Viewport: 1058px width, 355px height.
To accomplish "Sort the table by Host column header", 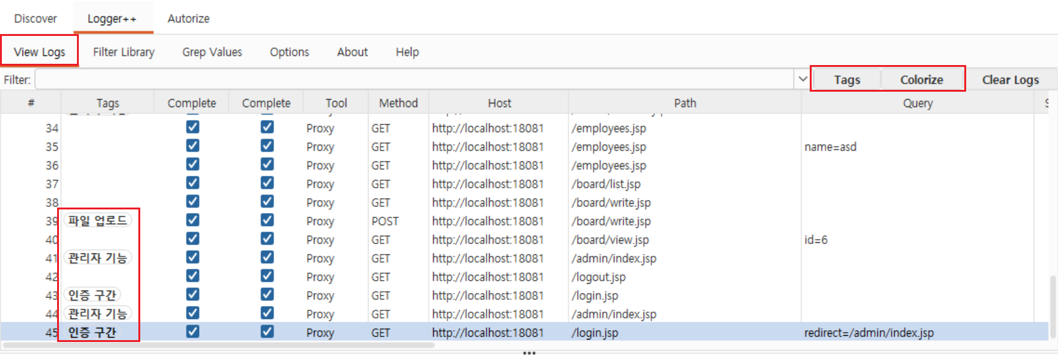I will [499, 103].
